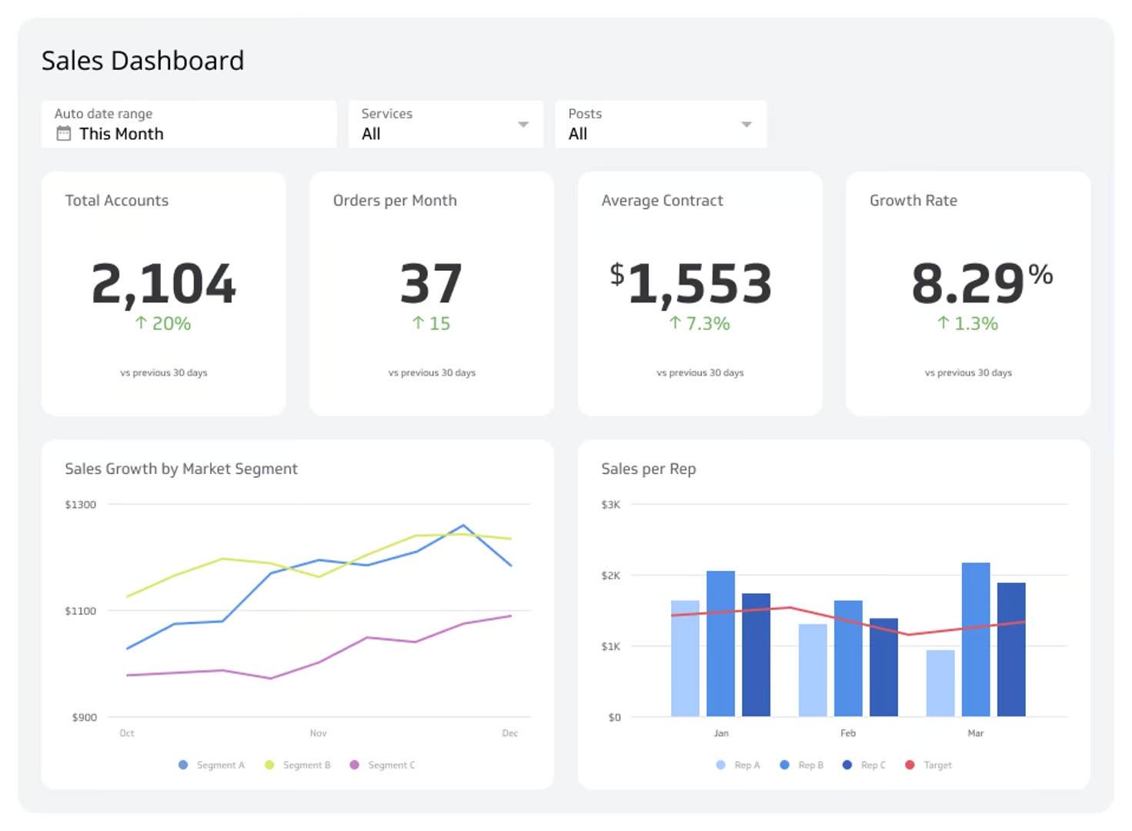Viewport: 1132px width, 831px height.
Task: Open the Services dropdown
Action: tap(523, 124)
